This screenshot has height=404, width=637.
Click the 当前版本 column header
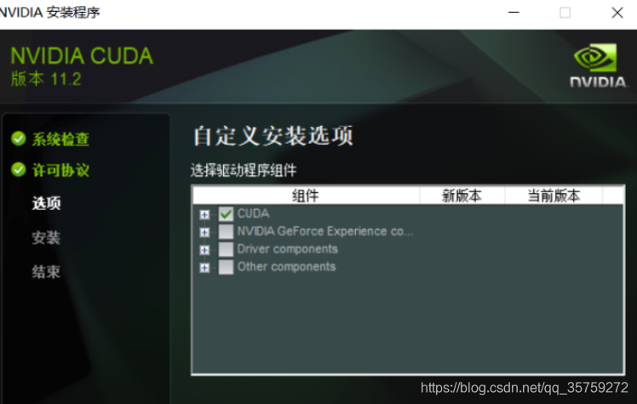[x=554, y=196]
